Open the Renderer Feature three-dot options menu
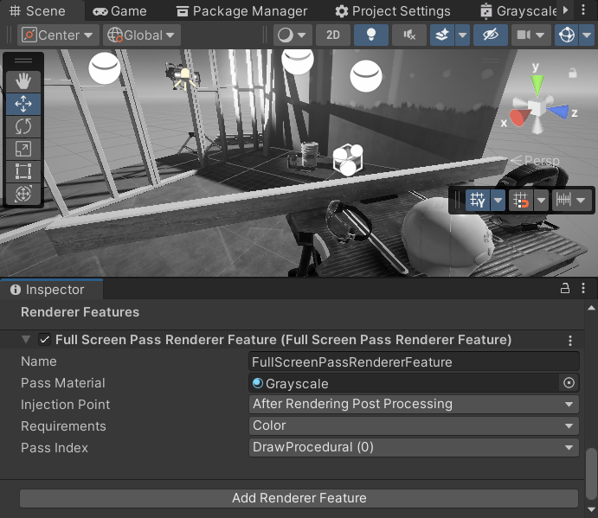Image resolution: width=598 pixels, height=518 pixels. pyautogui.click(x=570, y=341)
